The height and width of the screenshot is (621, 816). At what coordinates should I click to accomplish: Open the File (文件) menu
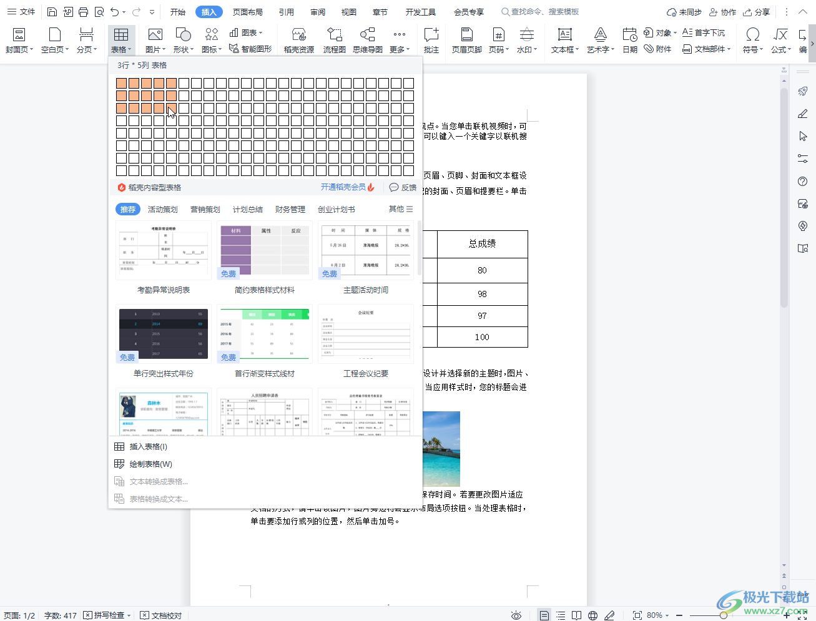click(21, 12)
